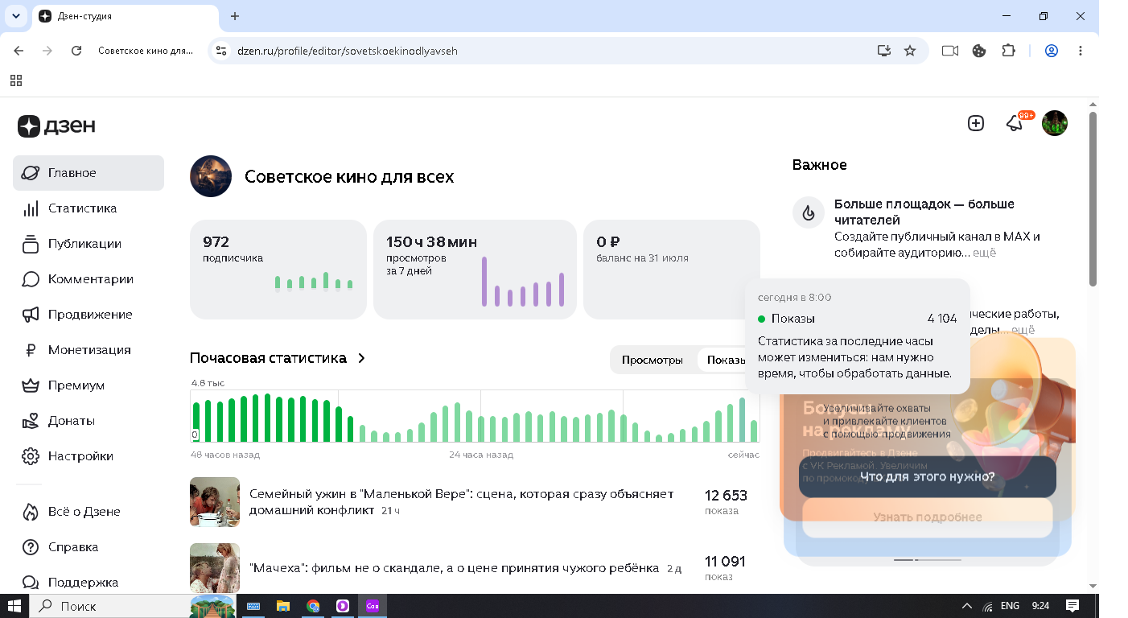Open the browser extensions puzzle icon
This screenshot has height=618, width=1128.
tap(1008, 51)
